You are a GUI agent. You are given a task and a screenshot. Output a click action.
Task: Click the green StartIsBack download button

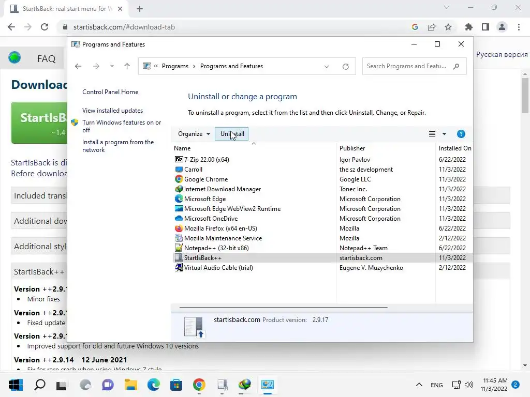39,123
